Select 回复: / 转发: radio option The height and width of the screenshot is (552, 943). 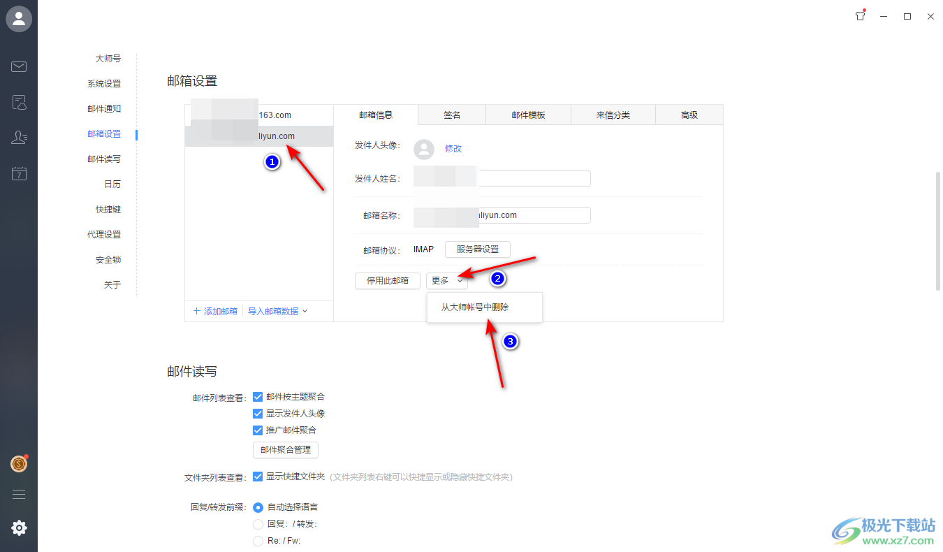click(258, 524)
